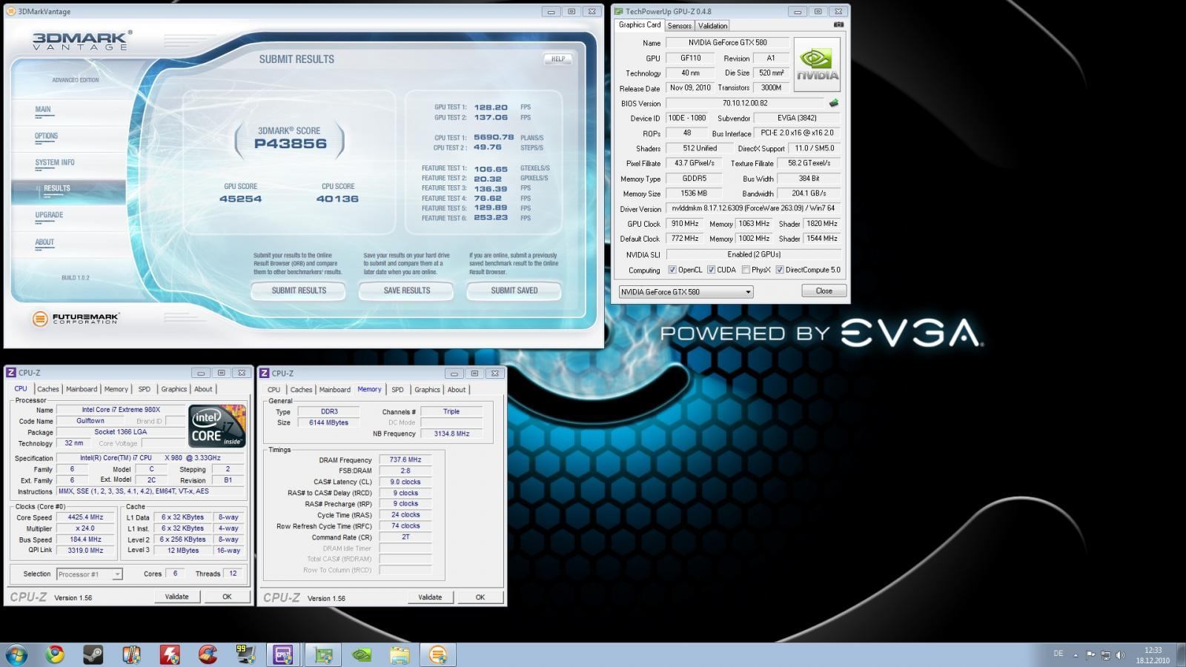Open the Processor #1 selection dropdown
Viewport: 1186px width, 667px height.
[89, 574]
